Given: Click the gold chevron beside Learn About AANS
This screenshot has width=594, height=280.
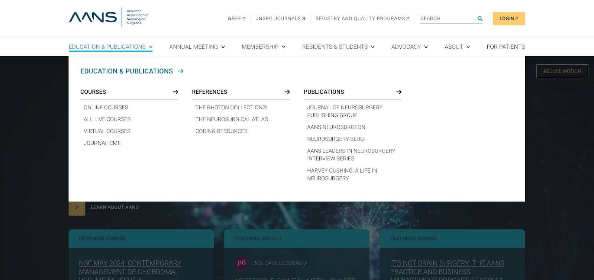Looking at the screenshot, I should pos(77,207).
